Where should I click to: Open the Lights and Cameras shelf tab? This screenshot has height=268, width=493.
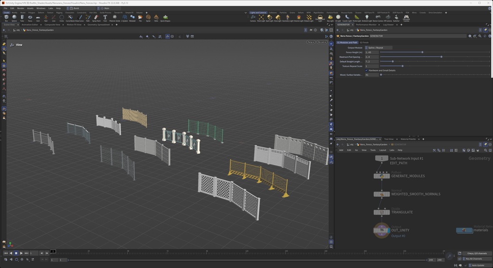258,13
